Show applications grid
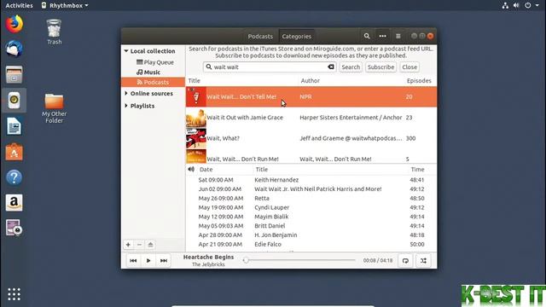Screen dimensions: 546x307 [14, 294]
